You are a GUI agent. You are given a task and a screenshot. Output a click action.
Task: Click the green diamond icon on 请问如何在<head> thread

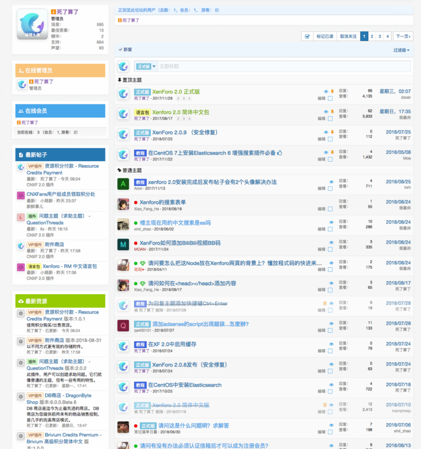coord(143,283)
